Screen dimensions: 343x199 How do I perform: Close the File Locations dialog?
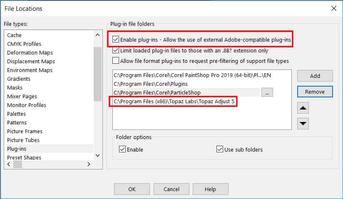(333, 8)
